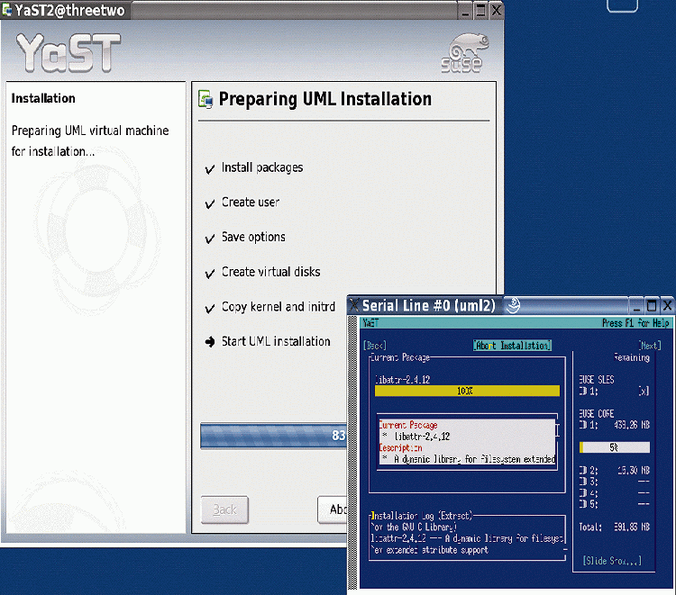Click the description box scrollbar in terminal
Image resolution: width=676 pixels, height=595 pixels.
click(x=557, y=430)
